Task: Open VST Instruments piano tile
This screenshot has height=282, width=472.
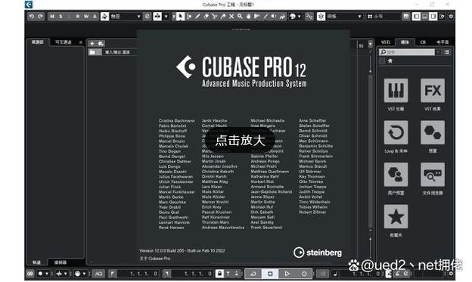Action: point(396,91)
